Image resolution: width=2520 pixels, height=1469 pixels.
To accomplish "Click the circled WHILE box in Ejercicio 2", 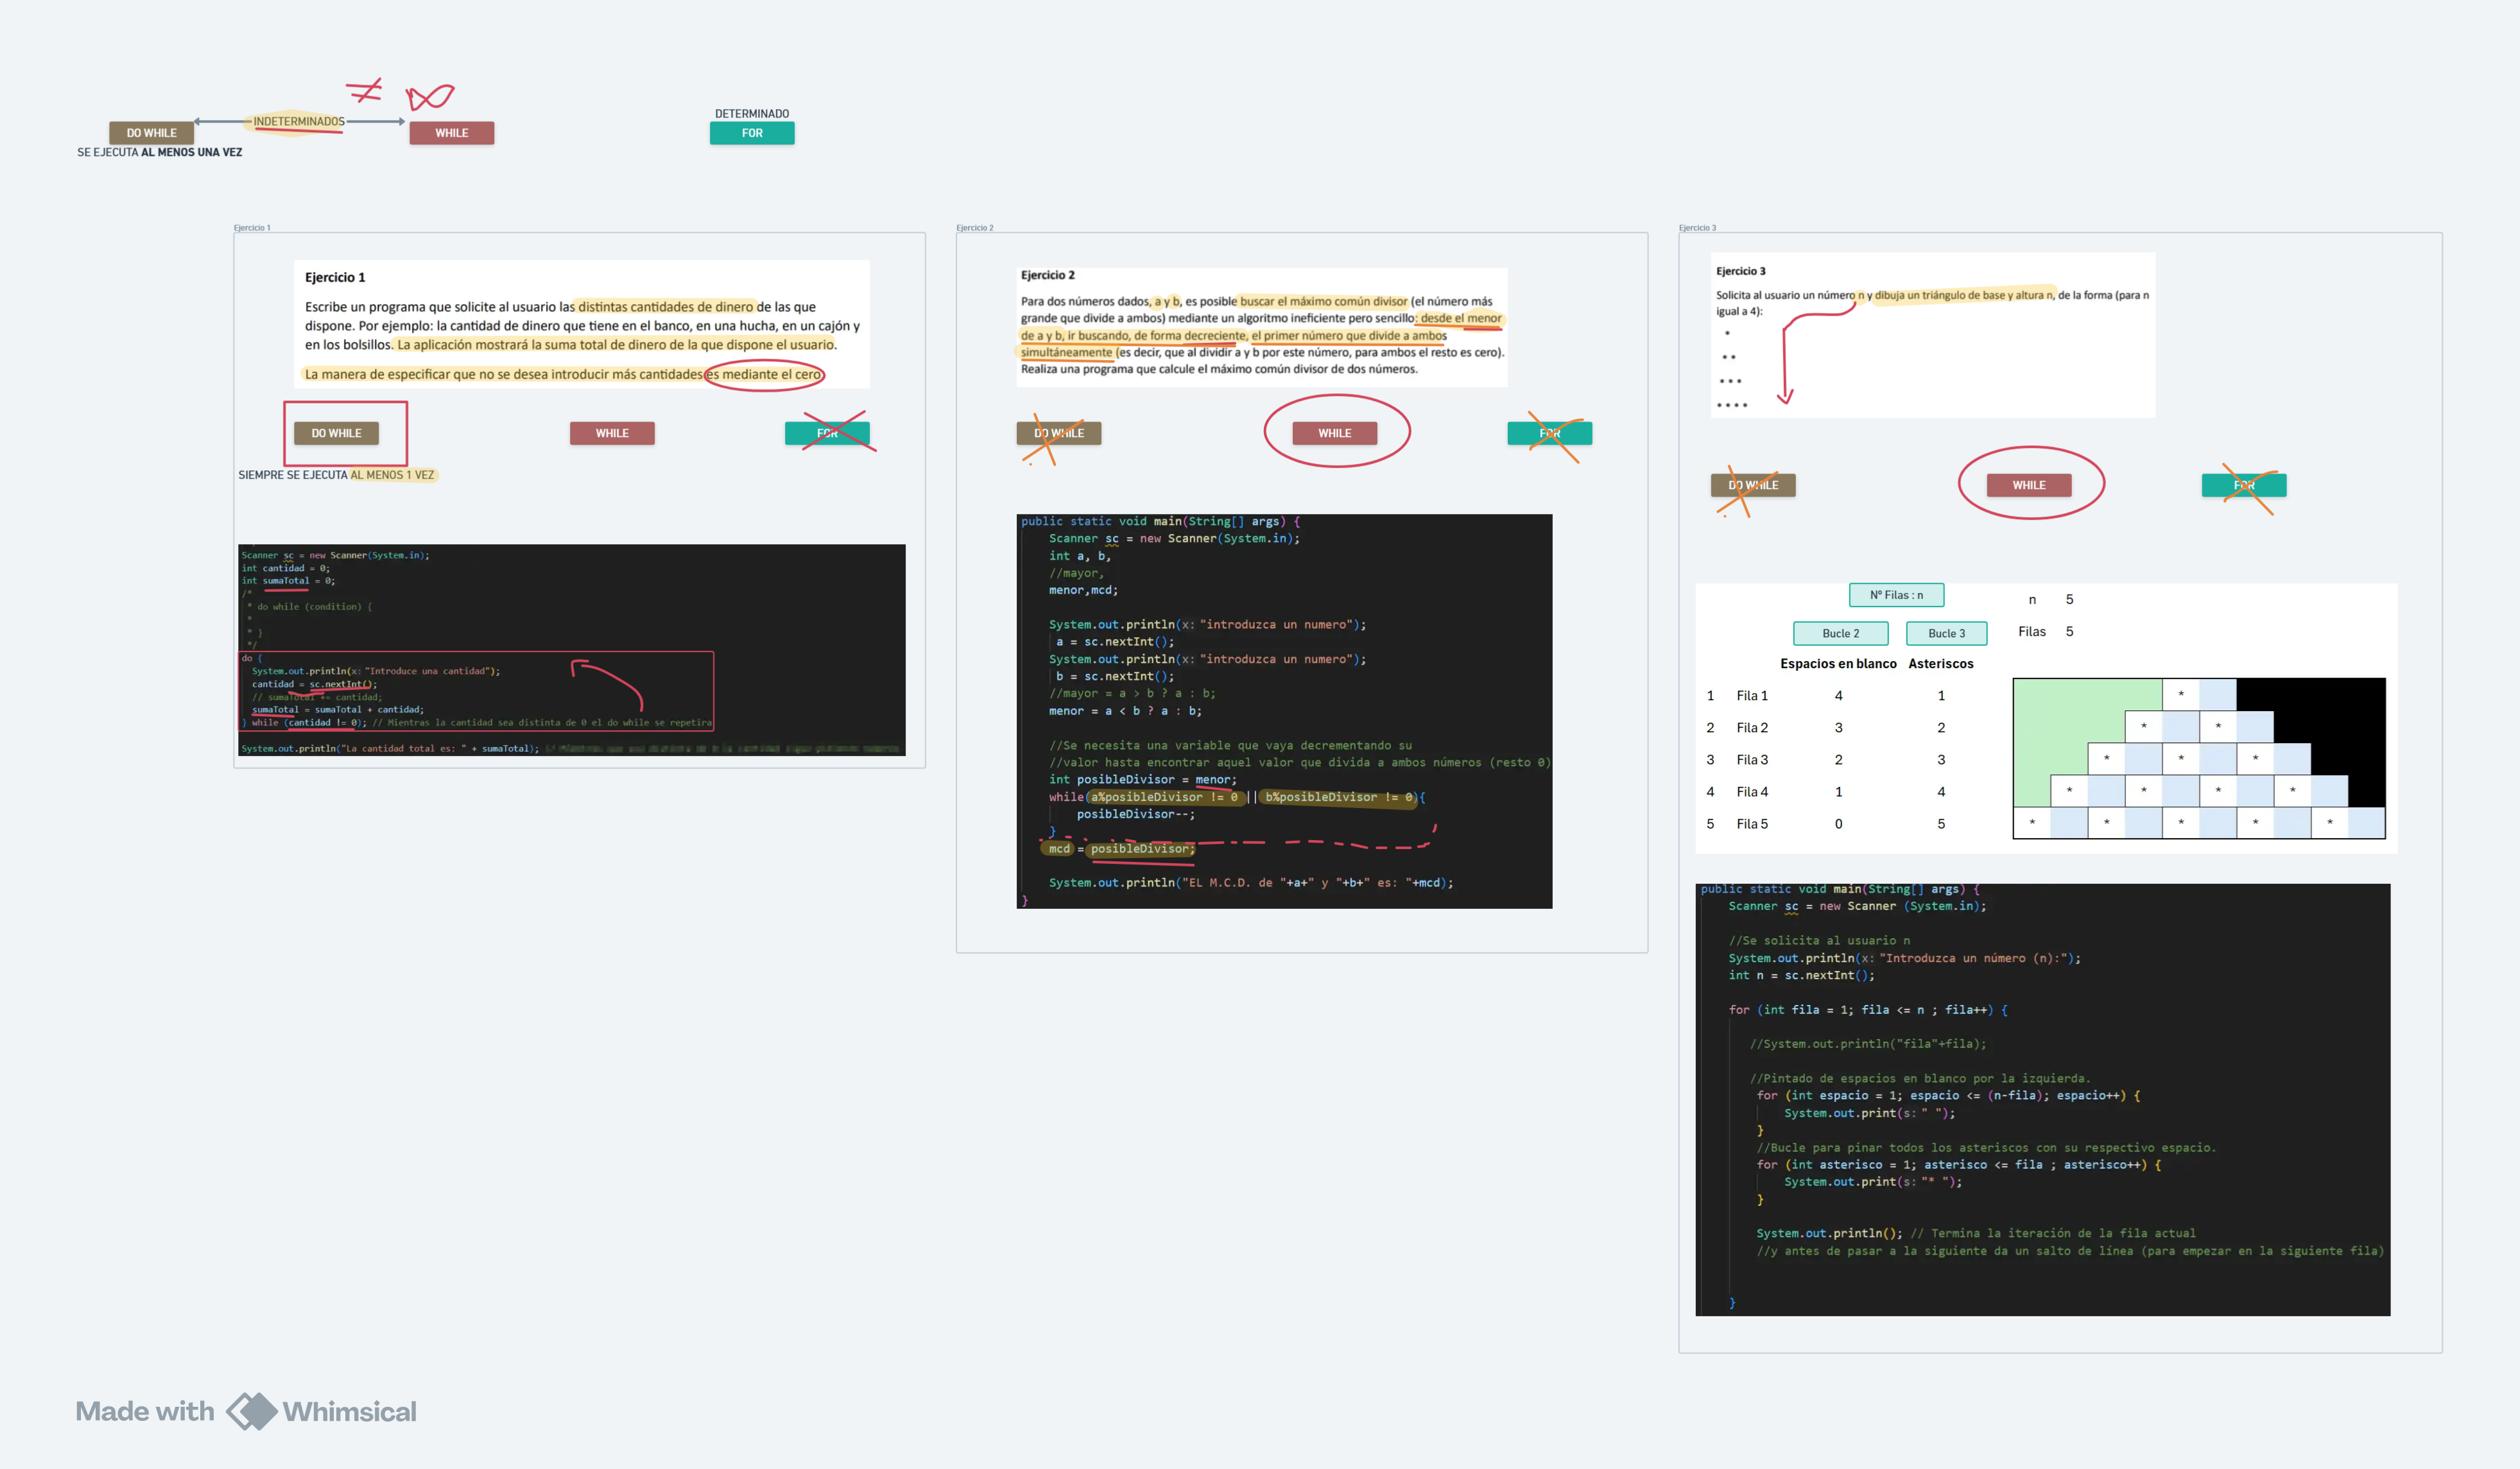I will 1334,433.
